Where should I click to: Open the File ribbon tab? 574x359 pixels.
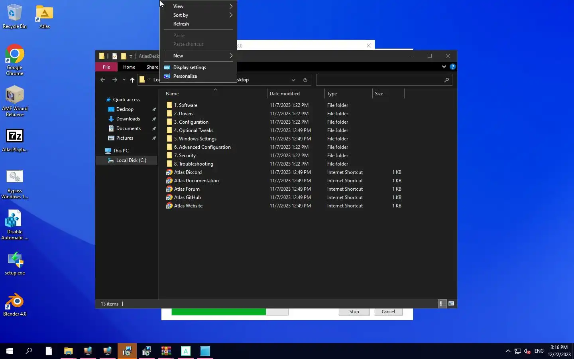[106, 67]
